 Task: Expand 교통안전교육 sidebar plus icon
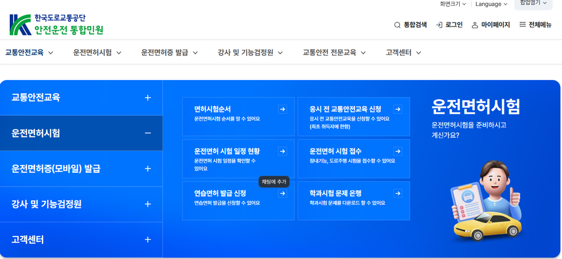point(148,98)
